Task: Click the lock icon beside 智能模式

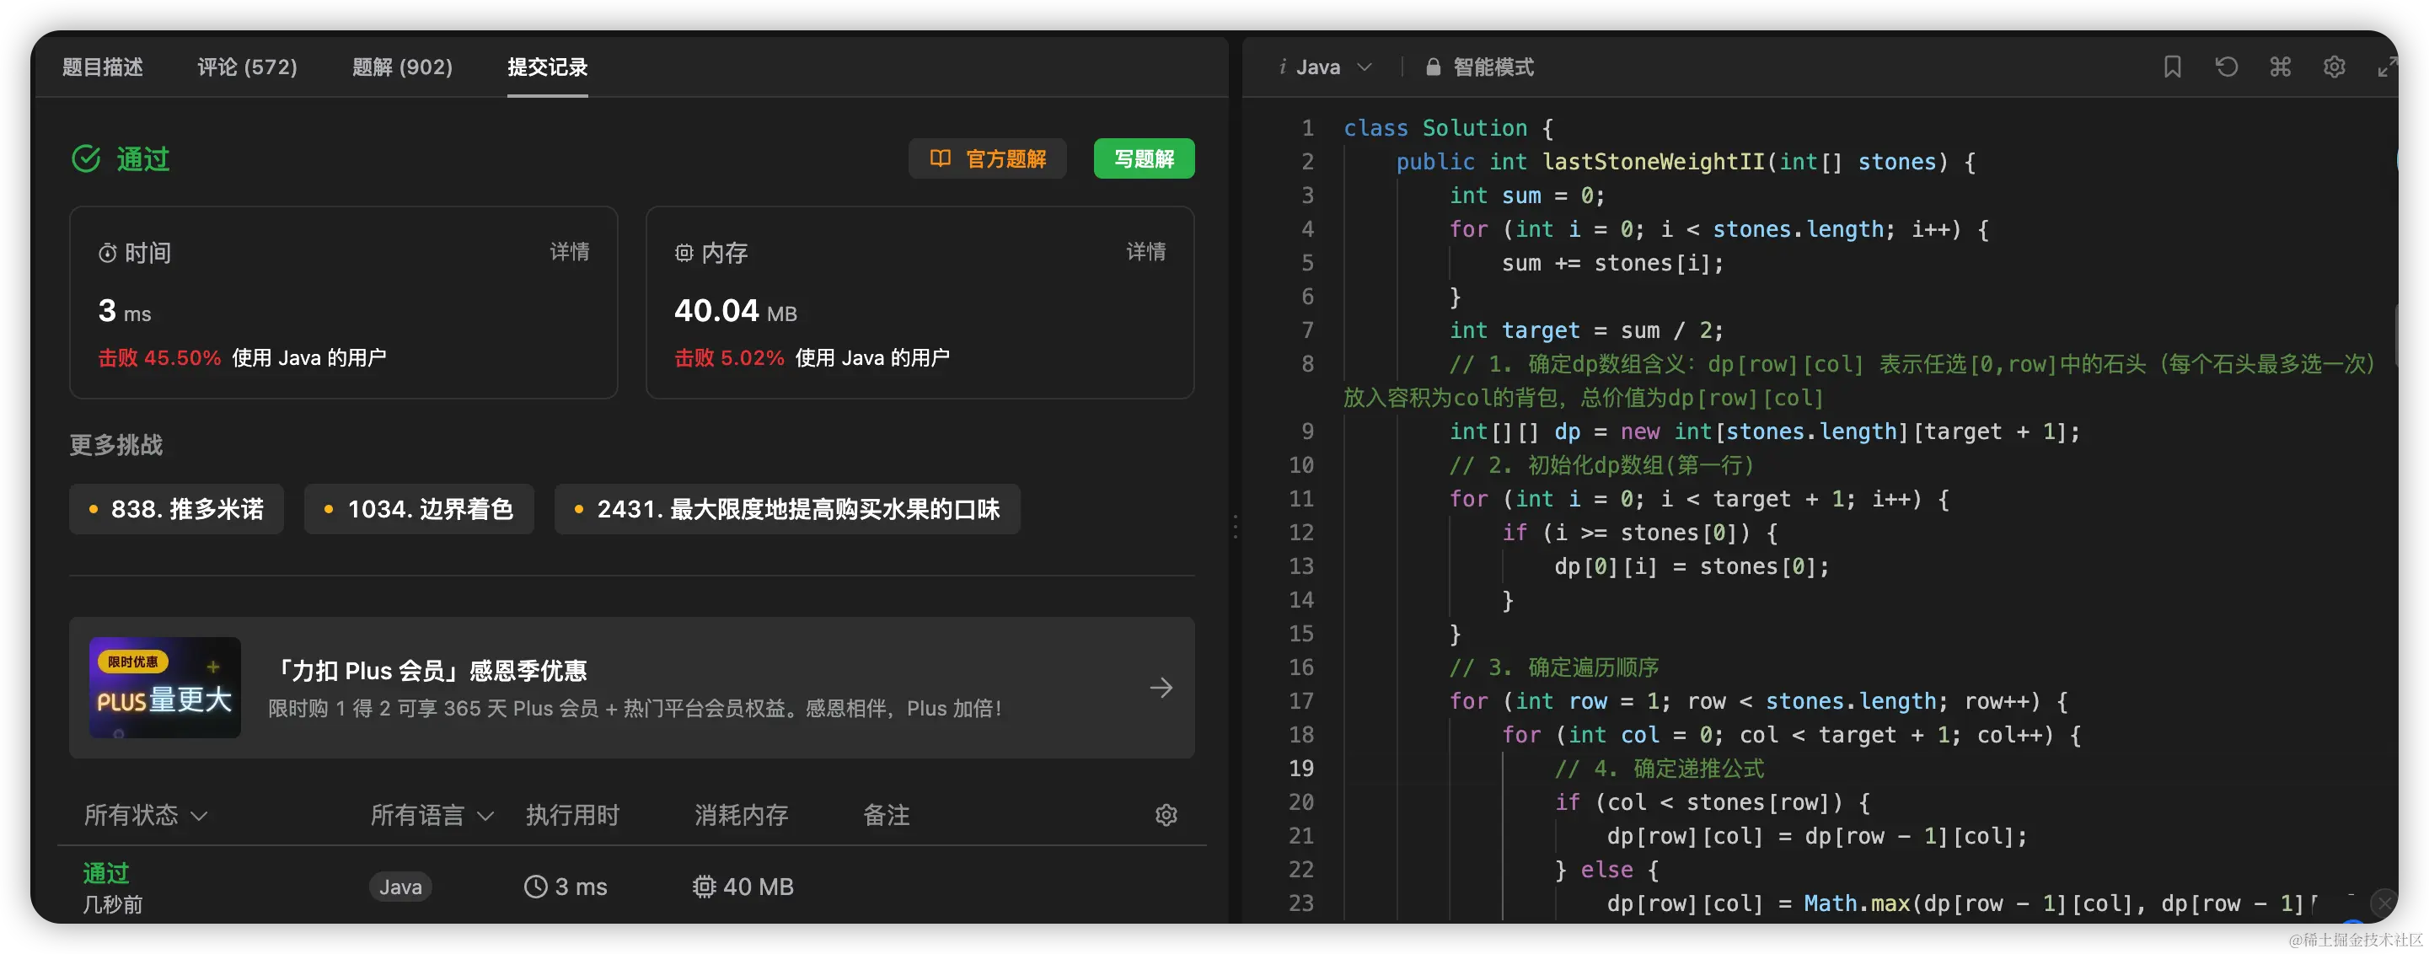Action: coord(1434,67)
